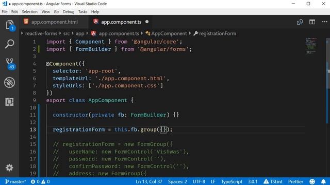
Task: Open the Edit menu
Action: pyautogui.click(x=14, y=12)
